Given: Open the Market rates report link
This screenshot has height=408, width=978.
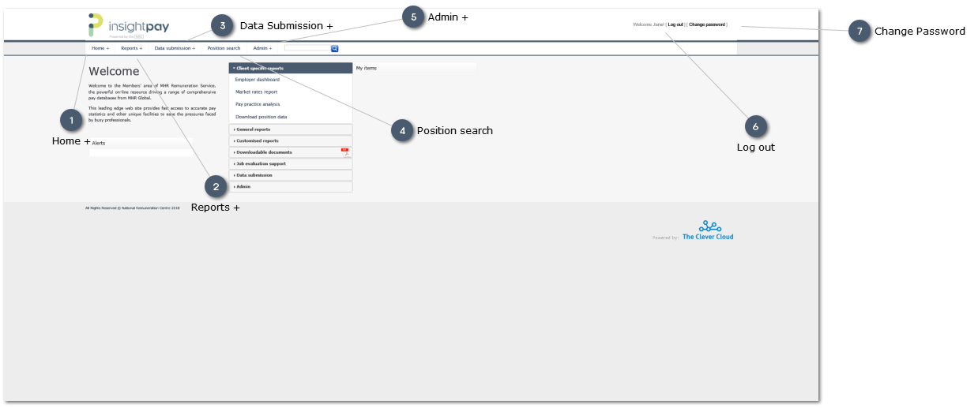Looking at the screenshot, I should point(256,92).
